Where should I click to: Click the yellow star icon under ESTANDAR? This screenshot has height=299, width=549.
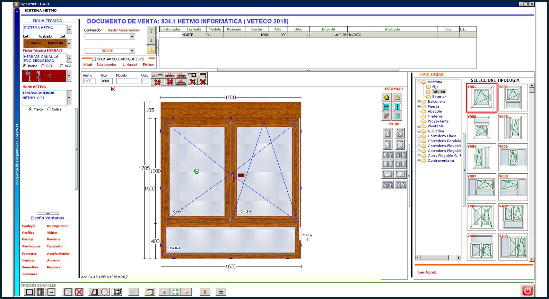(x=387, y=97)
